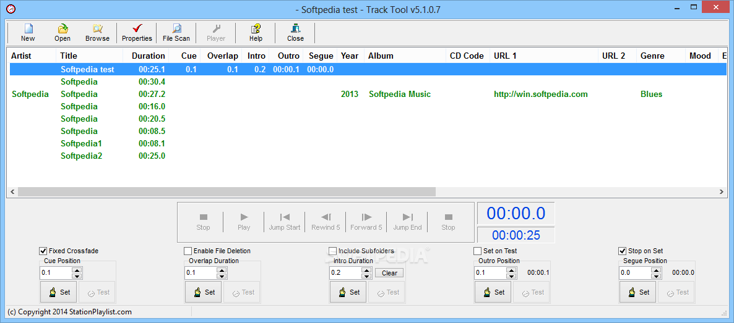Click Test under Overlap Duration
The height and width of the screenshot is (323, 734).
[241, 292]
